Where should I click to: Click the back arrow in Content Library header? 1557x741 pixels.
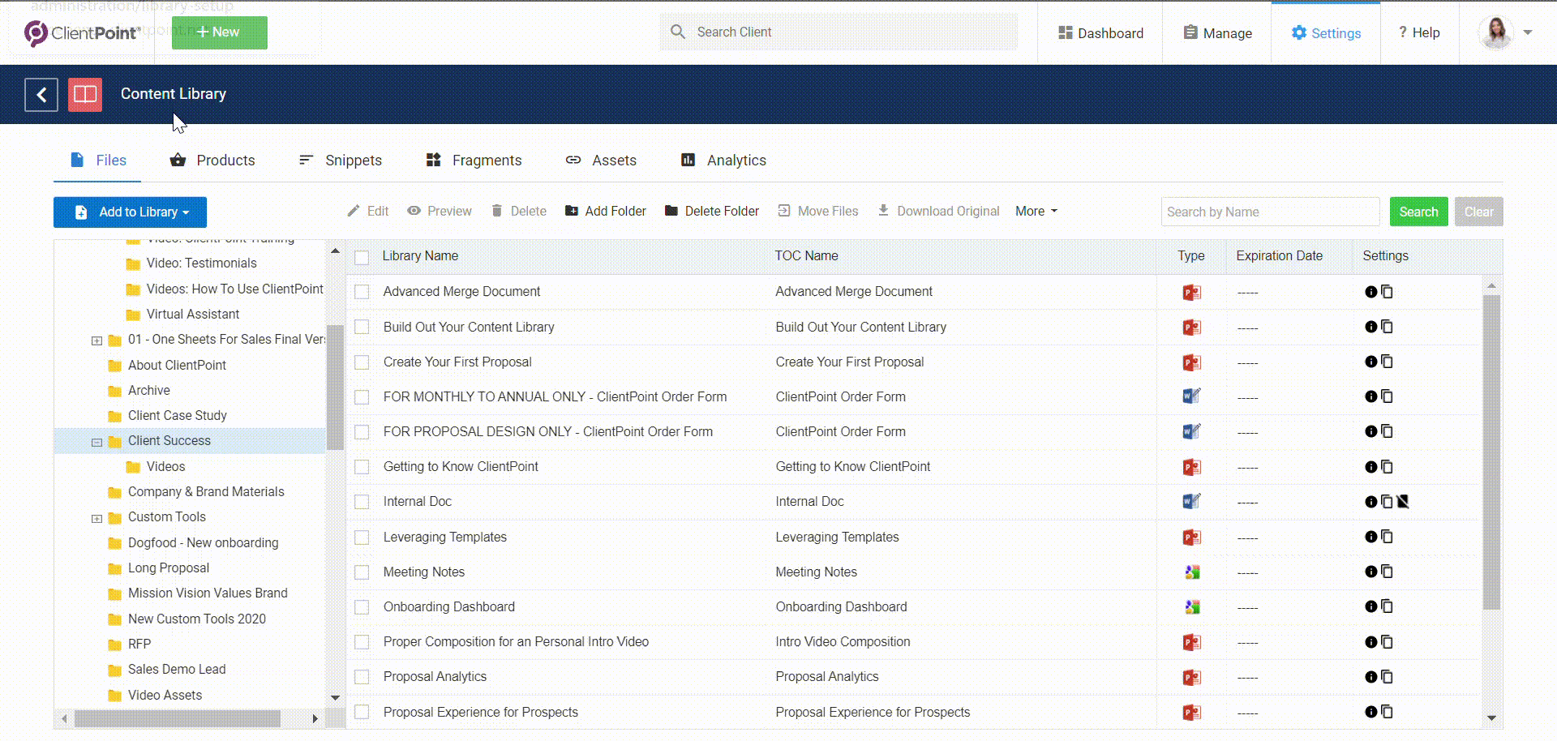pos(41,95)
